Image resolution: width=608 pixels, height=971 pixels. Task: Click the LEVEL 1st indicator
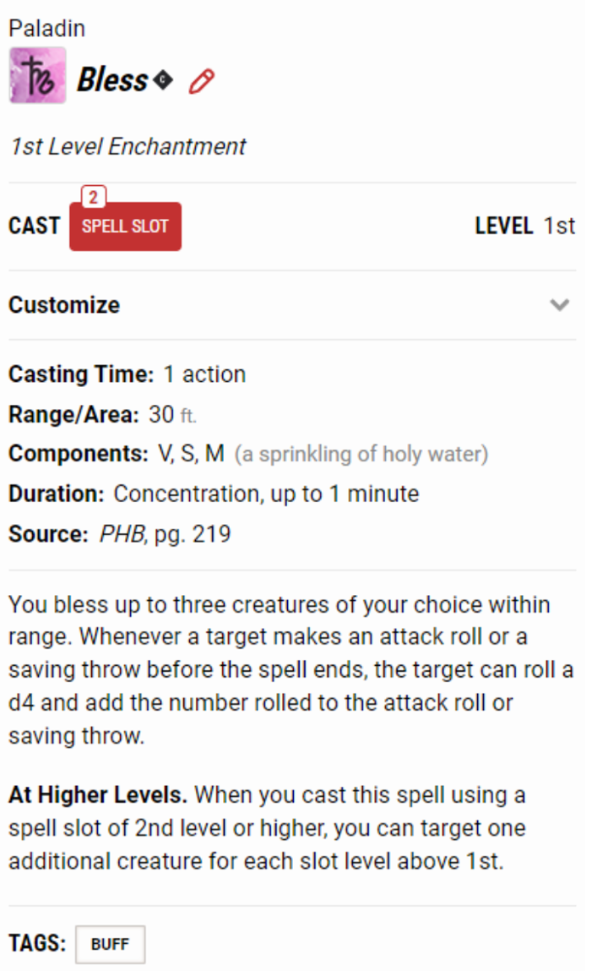[x=525, y=226]
